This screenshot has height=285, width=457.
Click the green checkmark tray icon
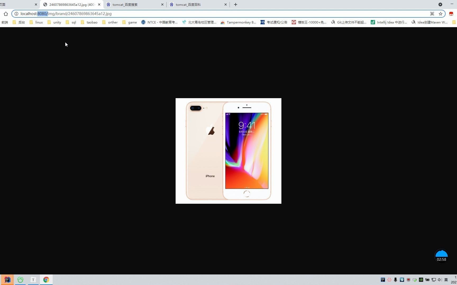pyautogui.click(x=415, y=280)
